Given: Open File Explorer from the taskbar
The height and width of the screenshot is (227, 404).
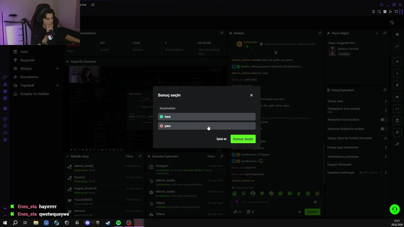Looking at the screenshot, I should coord(36,223).
